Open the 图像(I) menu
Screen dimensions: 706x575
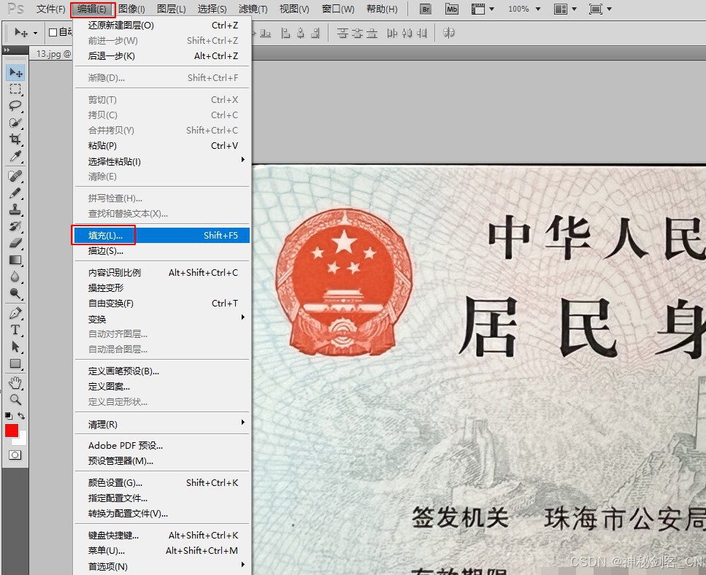pyautogui.click(x=131, y=9)
